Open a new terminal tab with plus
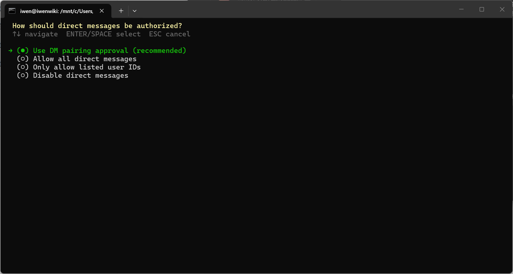 [x=121, y=11]
